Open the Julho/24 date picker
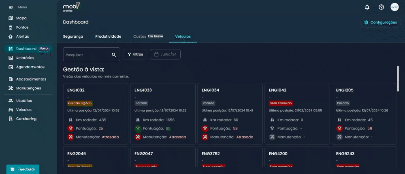405x174 pixels. 165,54
